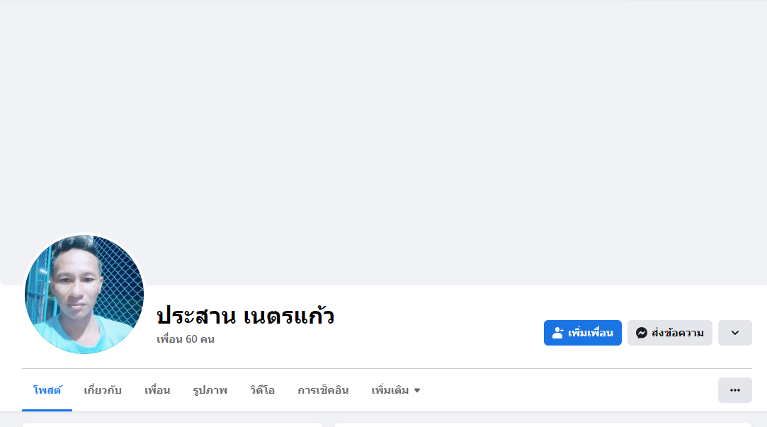Open the วิดีโอ tab
Viewport: 767px width, 427px height.
click(262, 390)
